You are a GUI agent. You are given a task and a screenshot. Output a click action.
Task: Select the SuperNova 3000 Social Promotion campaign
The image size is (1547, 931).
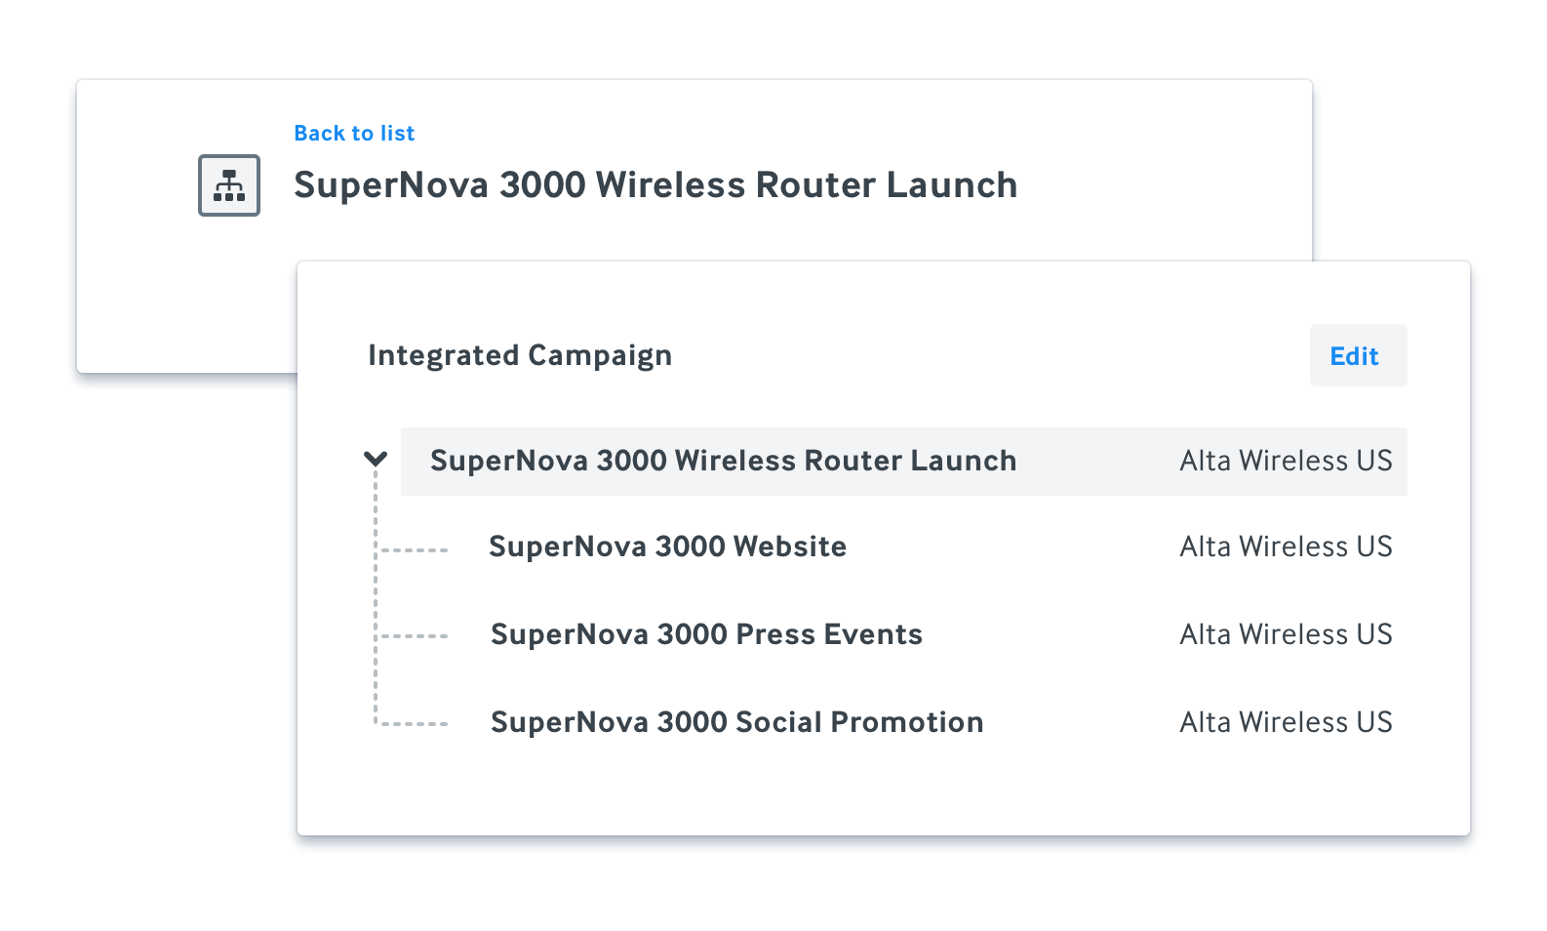pos(736,722)
